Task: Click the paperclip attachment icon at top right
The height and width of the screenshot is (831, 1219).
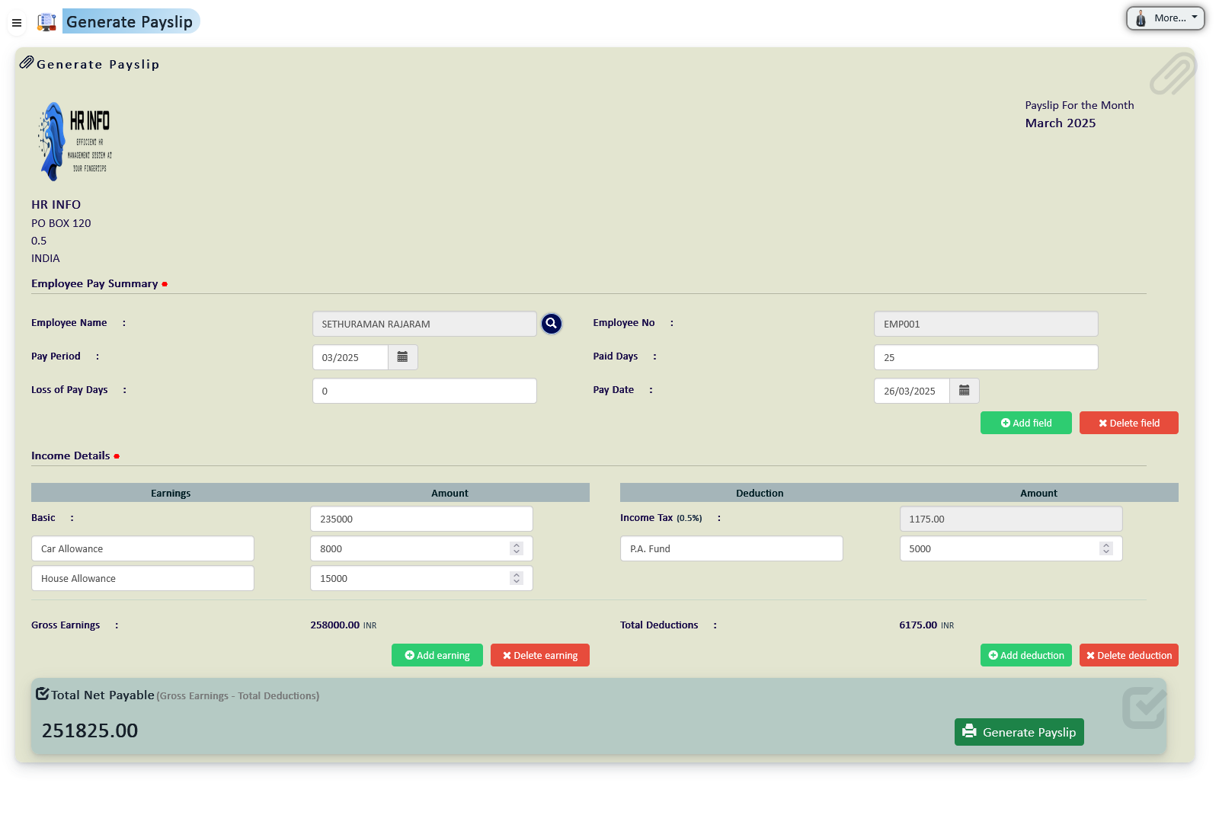Action: click(x=1173, y=74)
